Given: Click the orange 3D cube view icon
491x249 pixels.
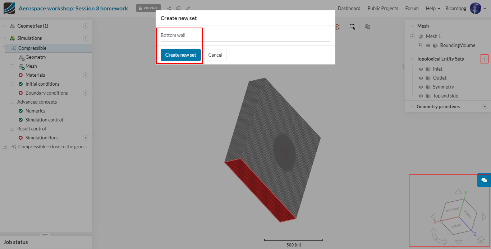Looking at the screenshot, I should [337, 27].
